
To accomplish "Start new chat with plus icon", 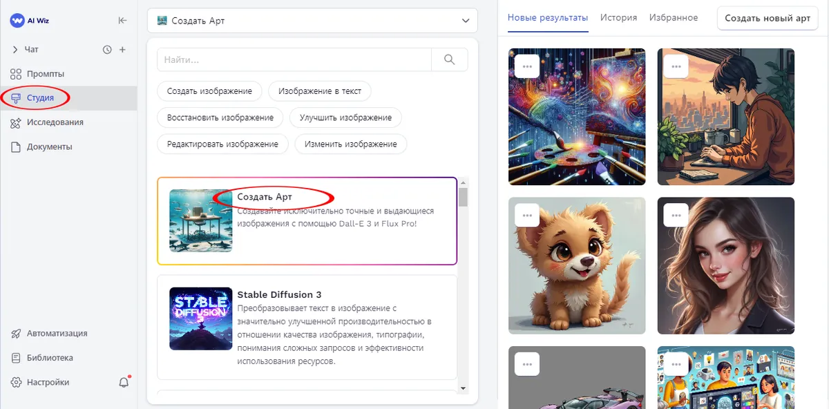I will 122,50.
